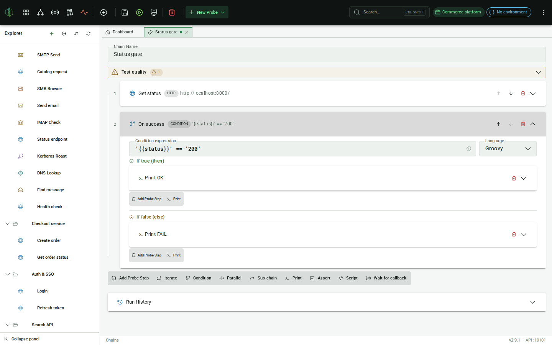
Task: Click Collapse panel at the sidebar bottom
Action: (x=22, y=339)
